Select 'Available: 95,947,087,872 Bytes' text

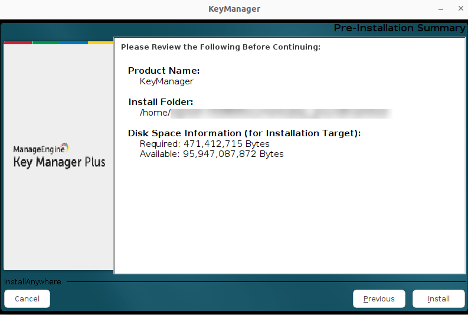pyautogui.click(x=212, y=154)
